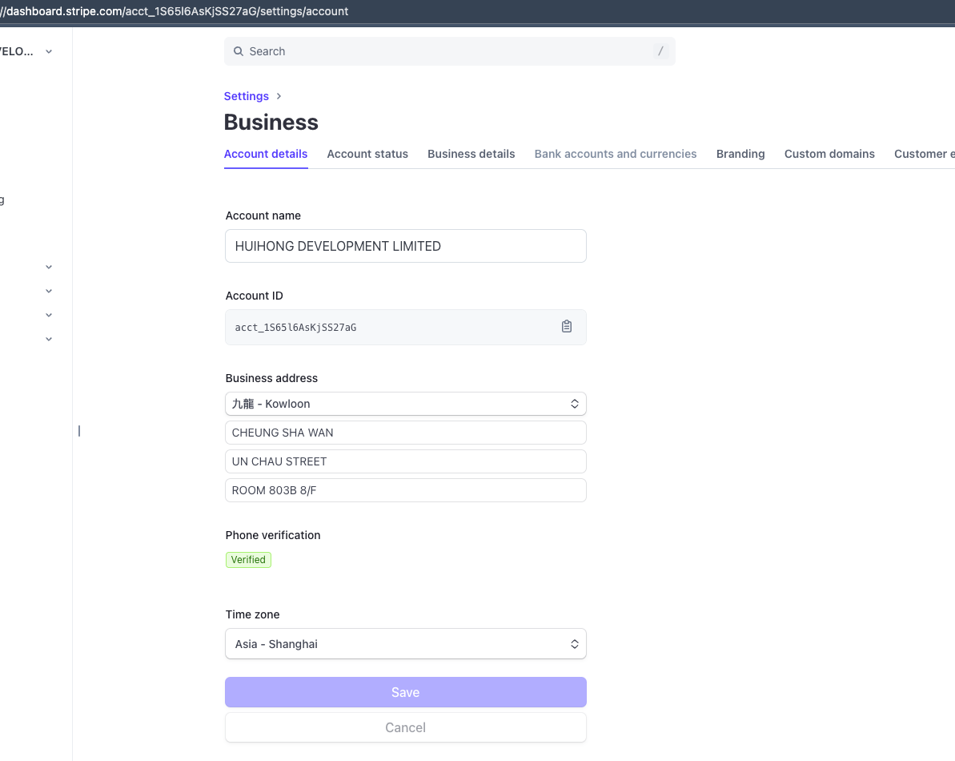Expand the account switcher chevron in sidebar
The height and width of the screenshot is (761, 955).
point(49,52)
